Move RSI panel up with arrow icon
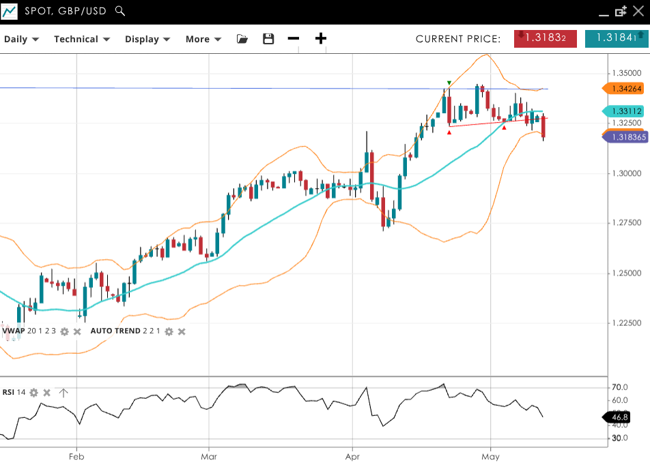 [63, 393]
